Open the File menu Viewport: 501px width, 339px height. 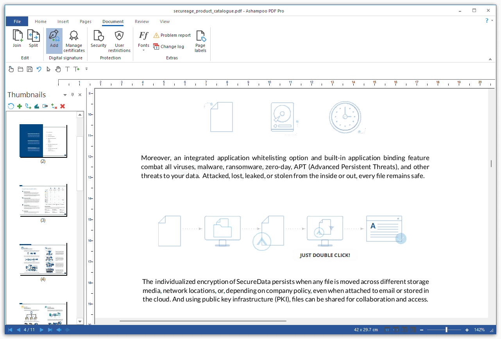pos(17,21)
